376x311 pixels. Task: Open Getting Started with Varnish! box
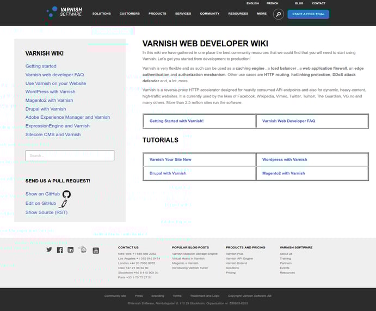tap(200, 121)
